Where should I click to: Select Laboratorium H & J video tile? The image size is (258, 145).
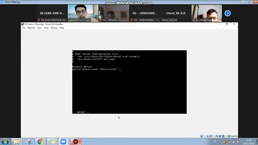click(83, 13)
